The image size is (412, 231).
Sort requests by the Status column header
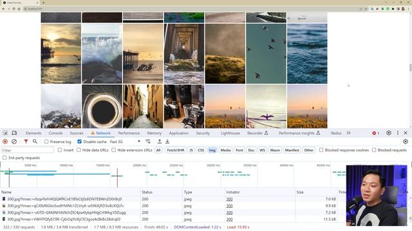(x=162, y=192)
